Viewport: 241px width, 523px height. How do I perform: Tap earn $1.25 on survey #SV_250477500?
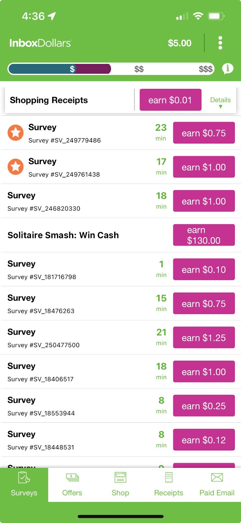pyautogui.click(x=204, y=338)
